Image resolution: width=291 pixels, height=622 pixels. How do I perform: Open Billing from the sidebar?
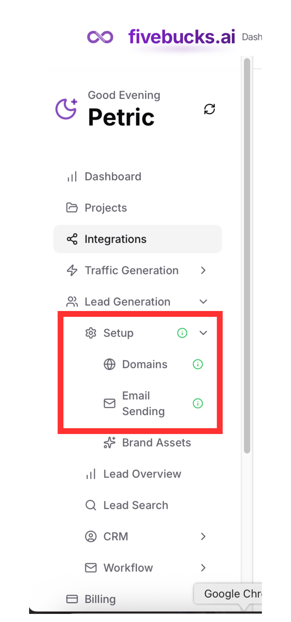[100, 599]
